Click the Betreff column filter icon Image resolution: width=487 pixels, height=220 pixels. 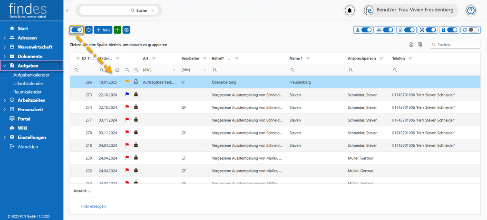click(236, 58)
